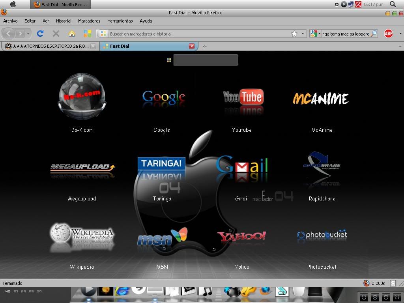Click the round play tray icon
The image size is (404, 303).
click(x=344, y=4)
